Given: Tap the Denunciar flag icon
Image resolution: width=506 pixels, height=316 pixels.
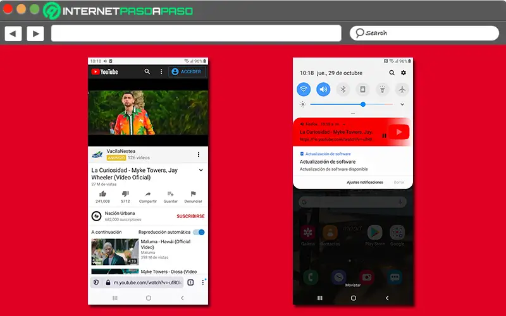Looking at the screenshot, I should coord(193,194).
